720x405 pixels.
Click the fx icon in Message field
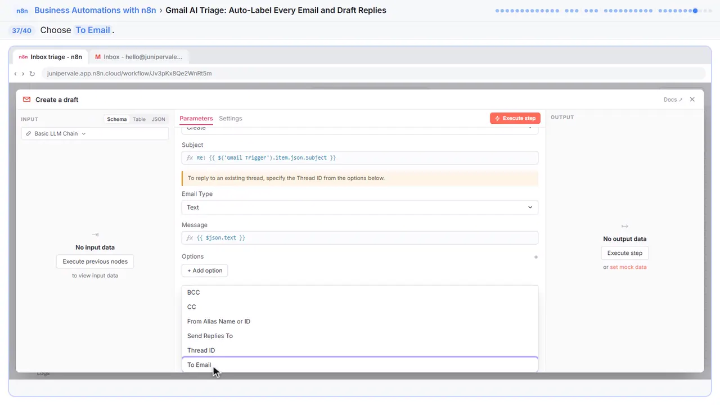(190, 238)
